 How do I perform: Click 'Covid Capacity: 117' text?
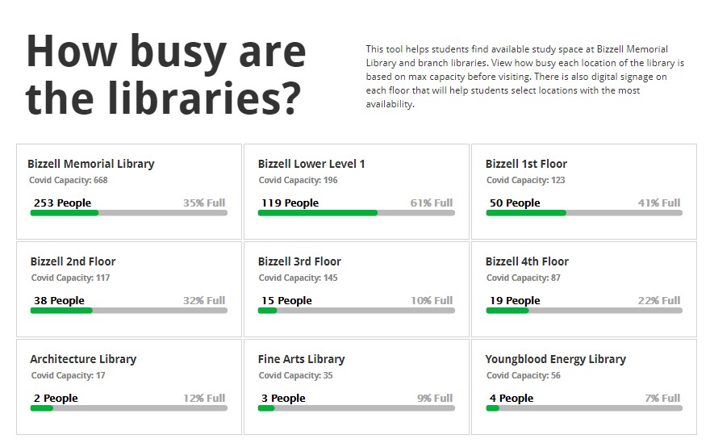click(x=70, y=278)
